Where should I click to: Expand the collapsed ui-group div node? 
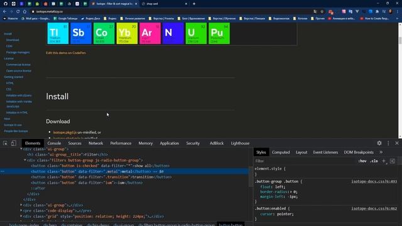tap(21, 205)
